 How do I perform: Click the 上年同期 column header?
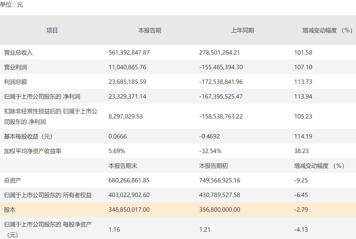pyautogui.click(x=243, y=31)
